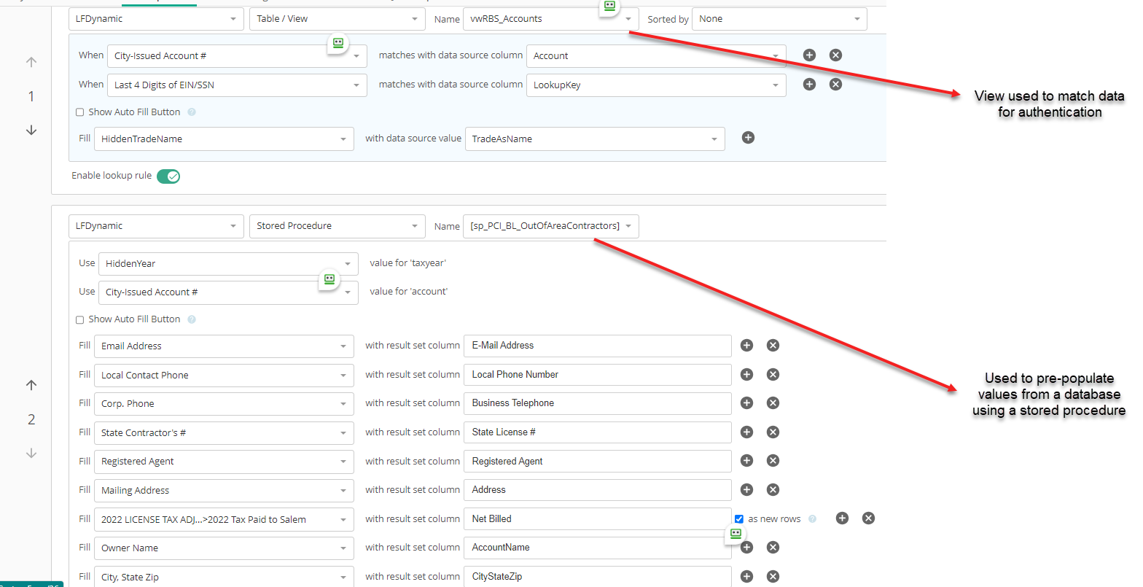Delete the E-Mail Address fill row

coord(773,346)
